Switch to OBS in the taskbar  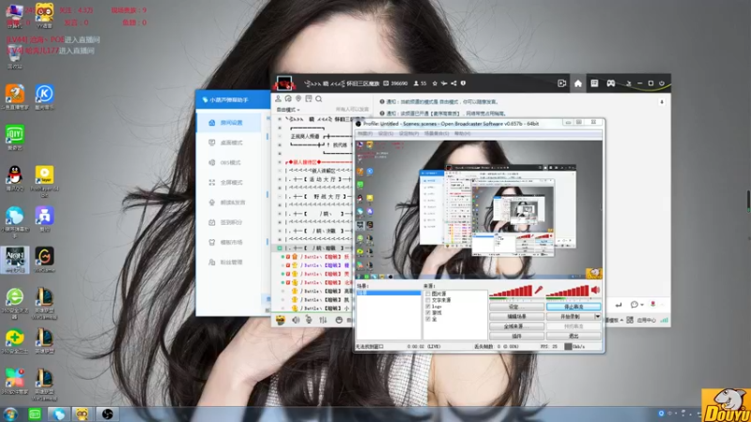pos(107,414)
